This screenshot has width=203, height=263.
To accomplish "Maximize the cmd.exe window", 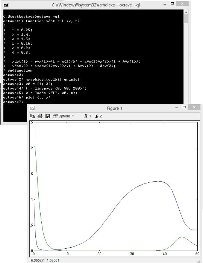I will tap(172, 3).
